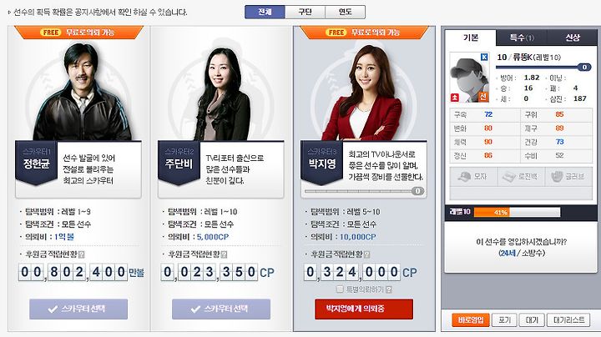The width and height of the screenshot is (601, 337).
Task: Click the 글러브 glove equipment icon
Action: [x=557, y=177]
